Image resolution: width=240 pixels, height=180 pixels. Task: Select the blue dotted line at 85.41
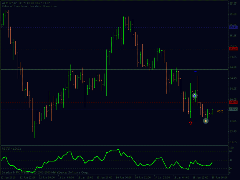point(114,28)
